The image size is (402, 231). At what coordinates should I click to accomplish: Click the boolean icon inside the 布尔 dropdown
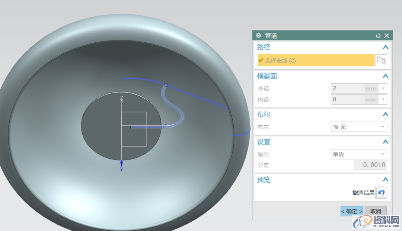tap(335, 127)
